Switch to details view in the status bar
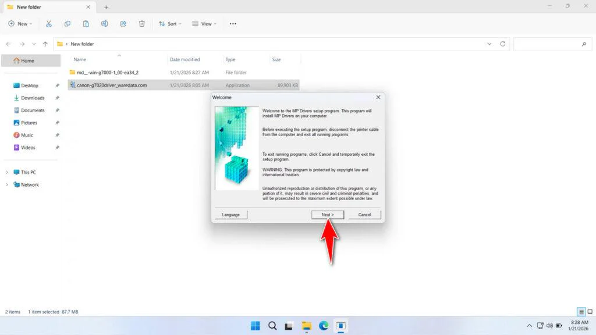This screenshot has height=335, width=596. click(x=580, y=312)
